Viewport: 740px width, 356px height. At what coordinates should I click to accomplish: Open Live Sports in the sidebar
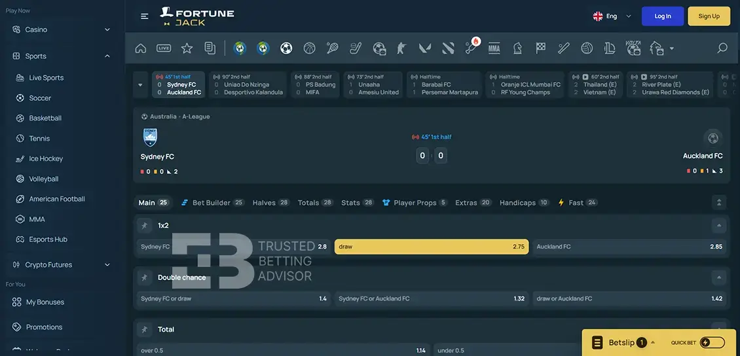click(46, 78)
